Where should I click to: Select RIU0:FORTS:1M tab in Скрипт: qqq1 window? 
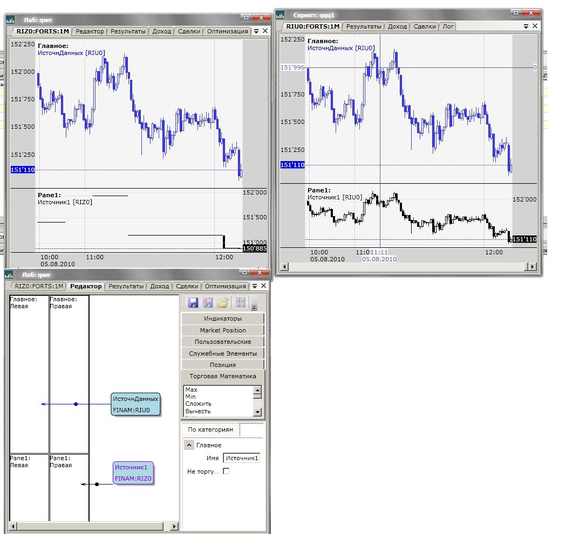[x=312, y=26]
